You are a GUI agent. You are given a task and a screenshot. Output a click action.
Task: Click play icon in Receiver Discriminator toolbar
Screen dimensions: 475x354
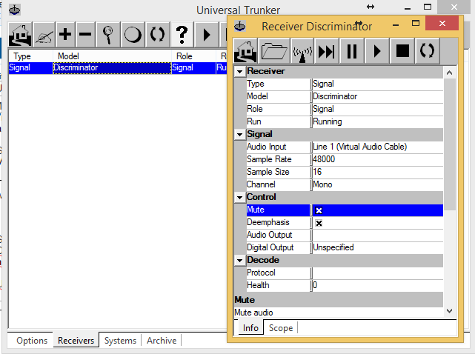377,51
